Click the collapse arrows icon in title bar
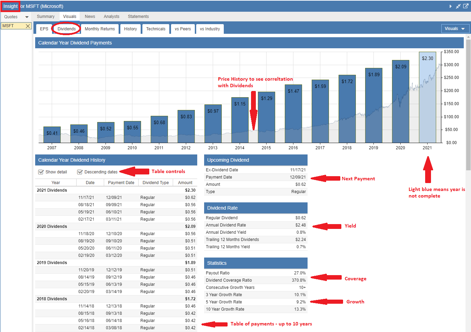Image resolution: width=471 pixels, height=332 pixels. tap(458, 6)
